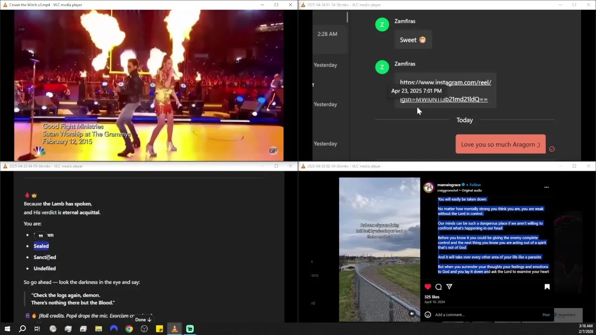
Task: Open the green app icon right of VLC
Action: coord(190,329)
